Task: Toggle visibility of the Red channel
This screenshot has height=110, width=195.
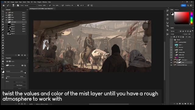Action: (6, 15)
